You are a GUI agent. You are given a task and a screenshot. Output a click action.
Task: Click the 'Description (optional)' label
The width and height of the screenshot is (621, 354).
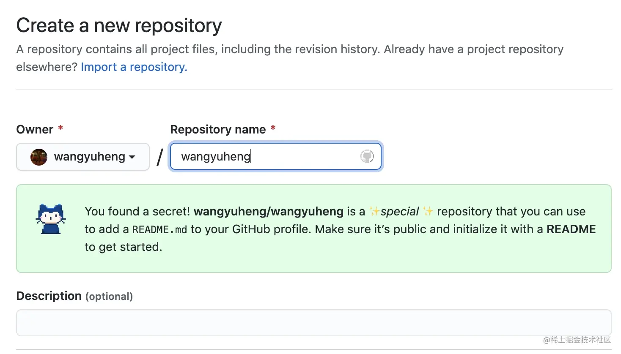point(74,296)
